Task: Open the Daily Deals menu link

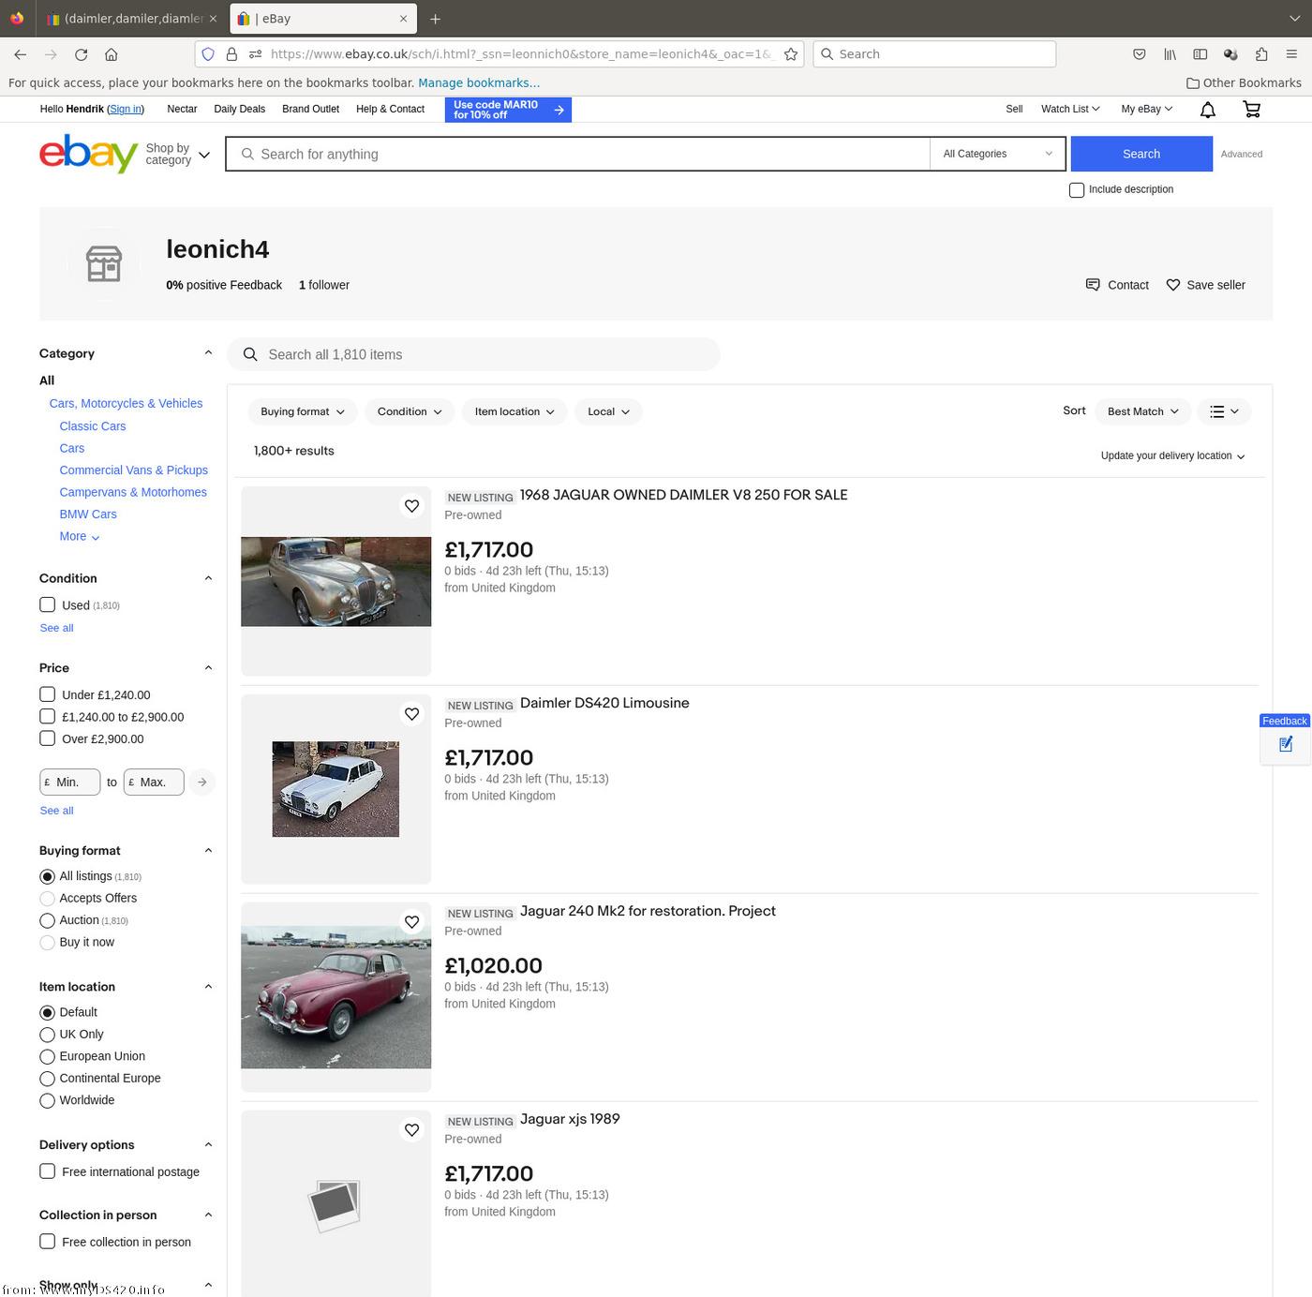Action: click(x=239, y=109)
